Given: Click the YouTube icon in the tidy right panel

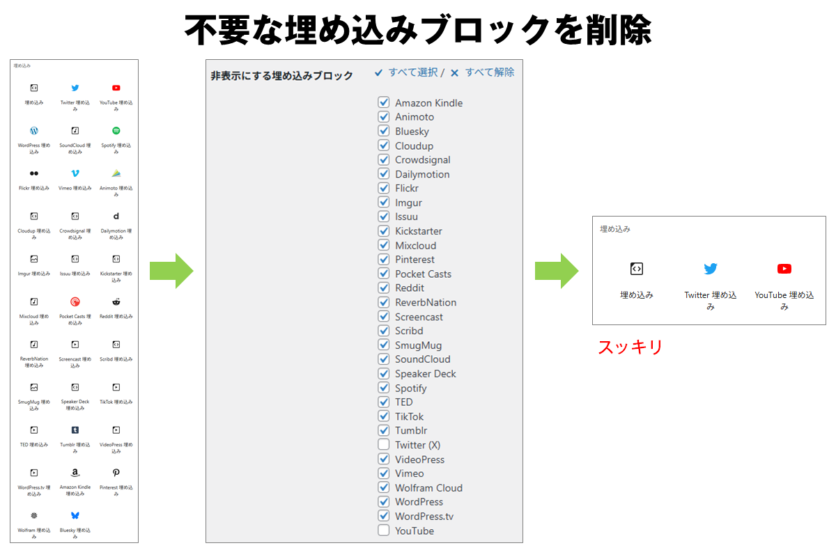Looking at the screenshot, I should (784, 269).
